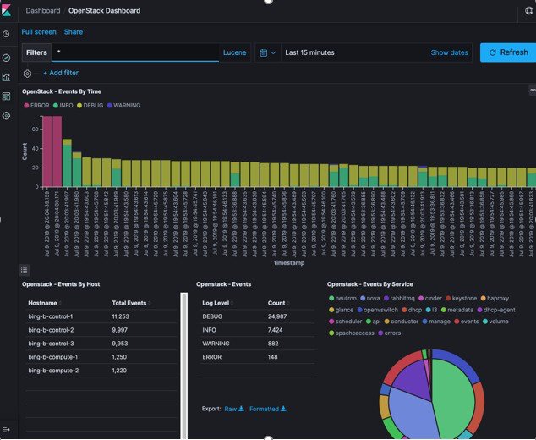Toggle the Events By Time legend list icon
The width and height of the screenshot is (536, 440).
tap(24, 270)
